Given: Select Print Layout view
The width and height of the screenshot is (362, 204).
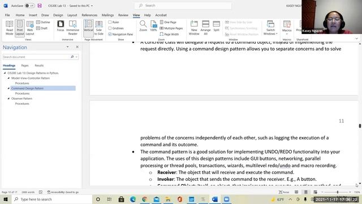Looking at the screenshot, I should coord(20,28).
